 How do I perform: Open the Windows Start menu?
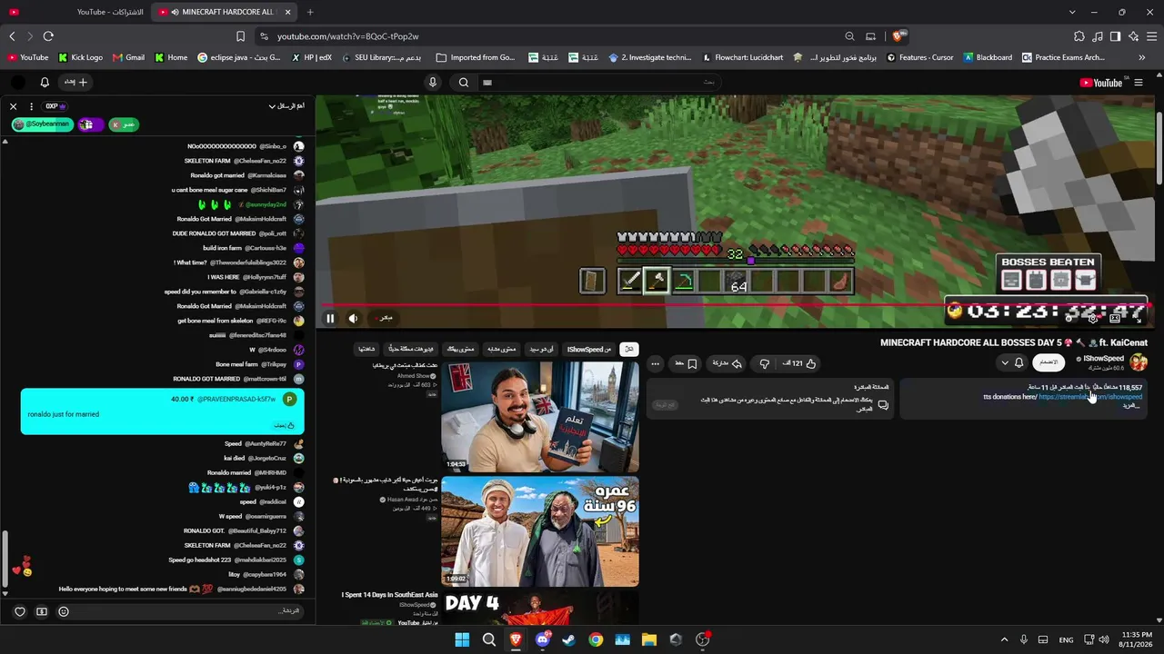462,639
